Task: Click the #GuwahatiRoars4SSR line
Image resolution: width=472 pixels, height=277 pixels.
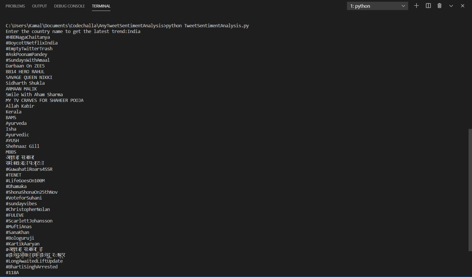Action: 29,169
